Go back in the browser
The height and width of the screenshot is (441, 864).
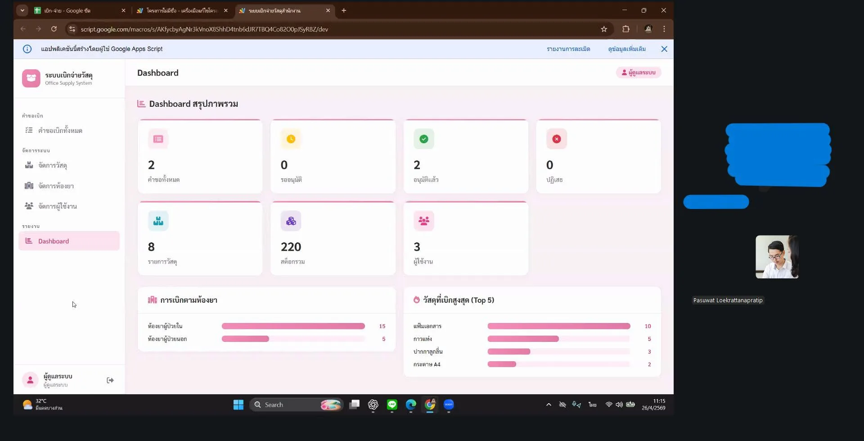point(23,29)
